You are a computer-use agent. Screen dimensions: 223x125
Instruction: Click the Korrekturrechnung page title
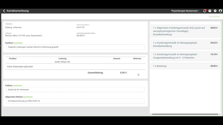point(18,11)
